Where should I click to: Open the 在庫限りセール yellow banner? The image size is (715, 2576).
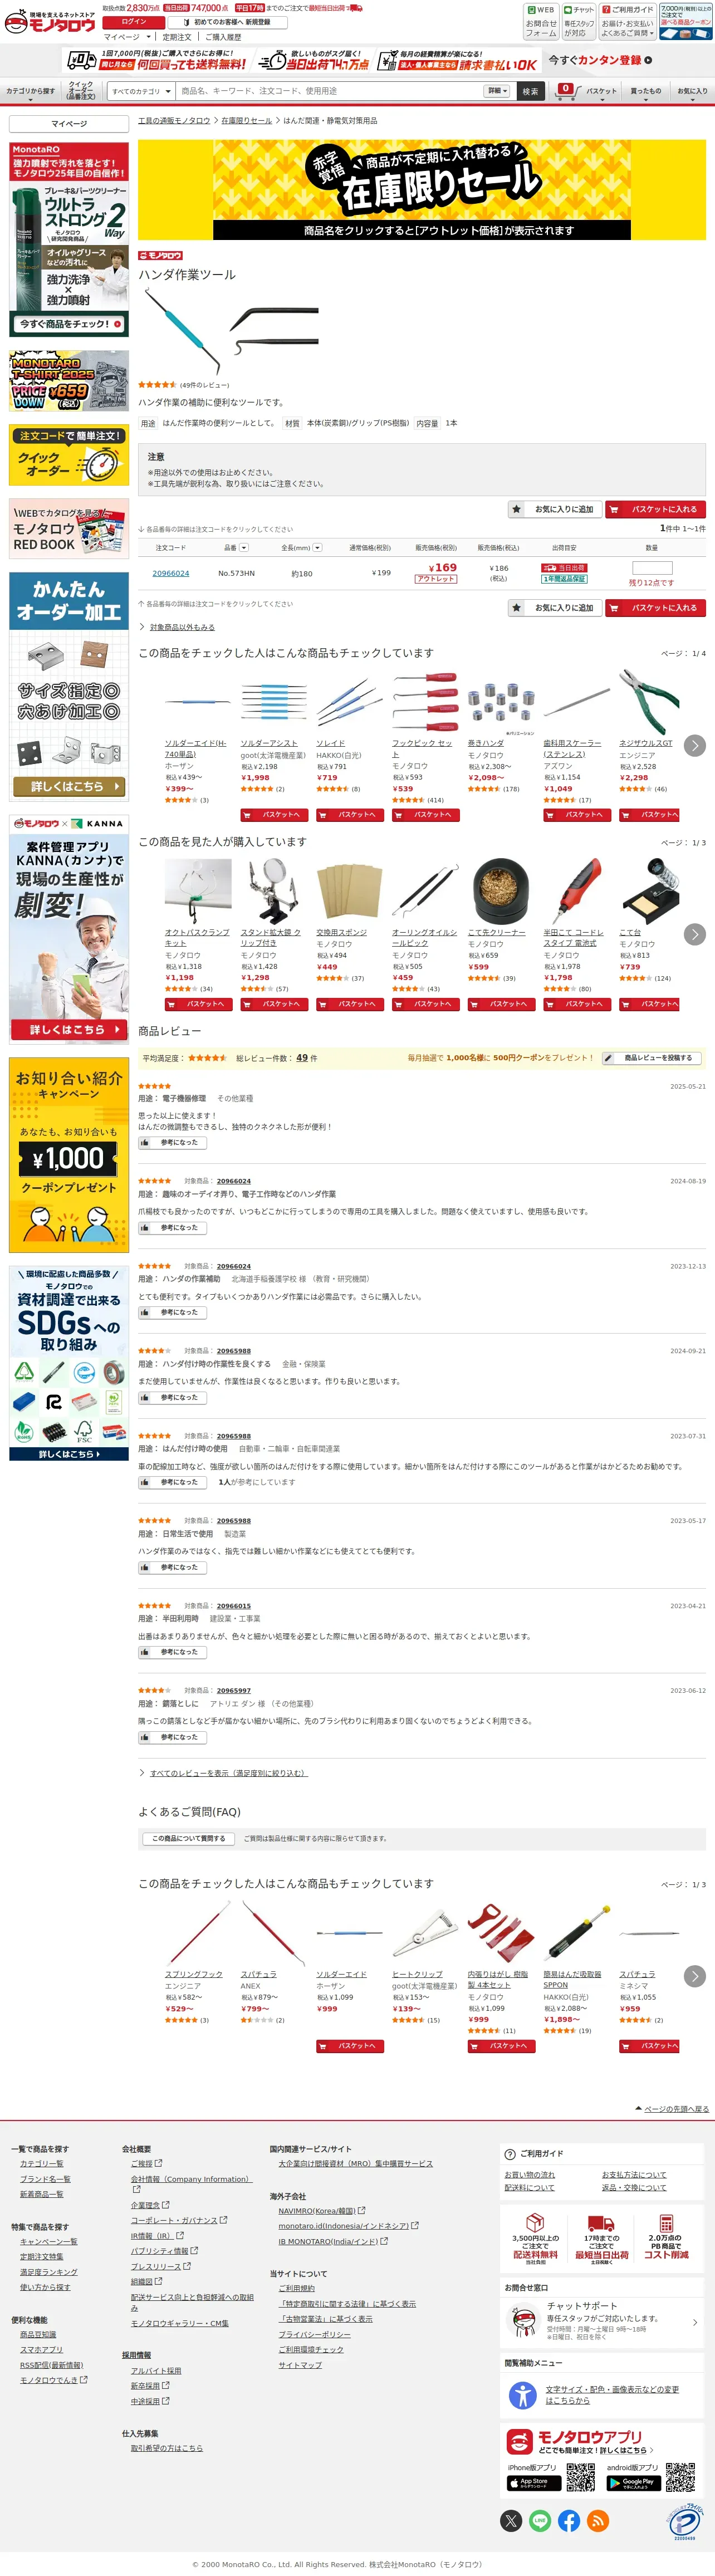point(422,189)
